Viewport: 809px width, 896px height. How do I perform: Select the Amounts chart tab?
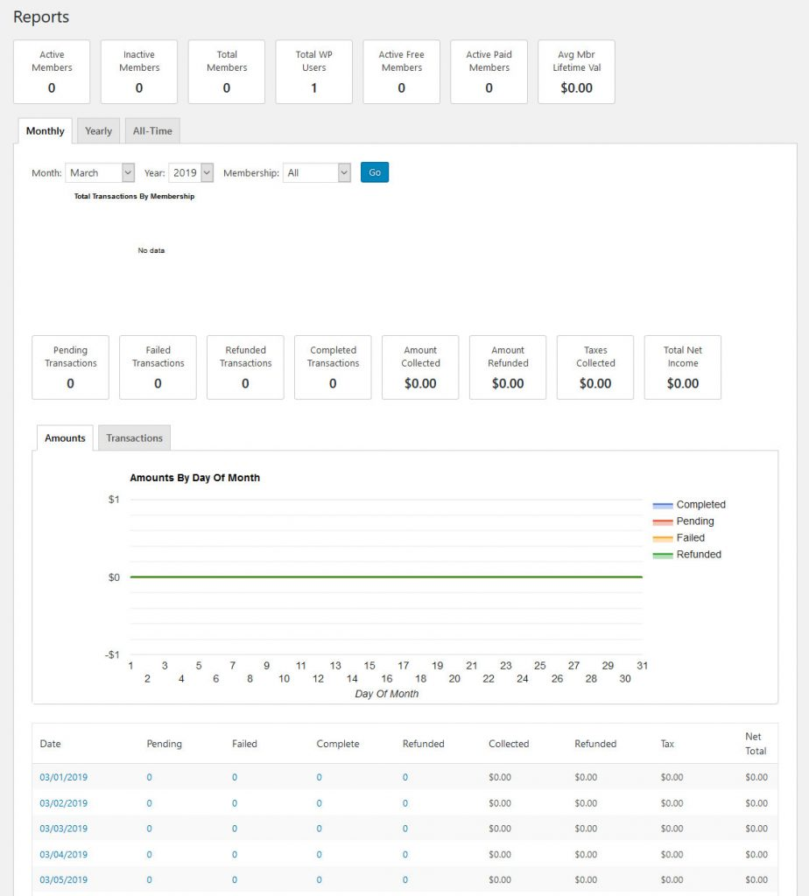66,438
